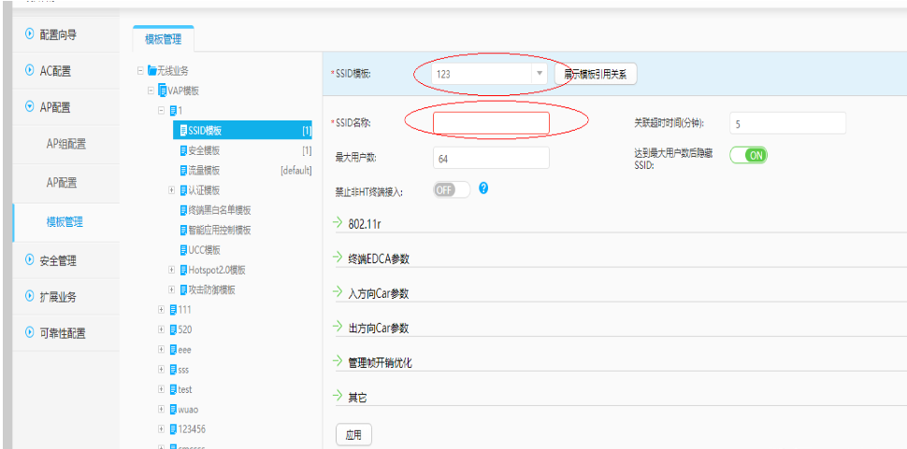Select the 智能应用控制模板 item
Image resolution: width=907 pixels, height=449 pixels.
[219, 230]
